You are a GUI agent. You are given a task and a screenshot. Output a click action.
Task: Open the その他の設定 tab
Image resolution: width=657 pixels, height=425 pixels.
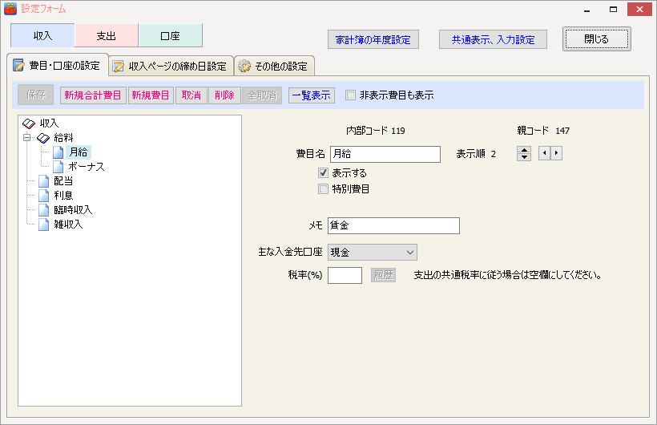[274, 67]
